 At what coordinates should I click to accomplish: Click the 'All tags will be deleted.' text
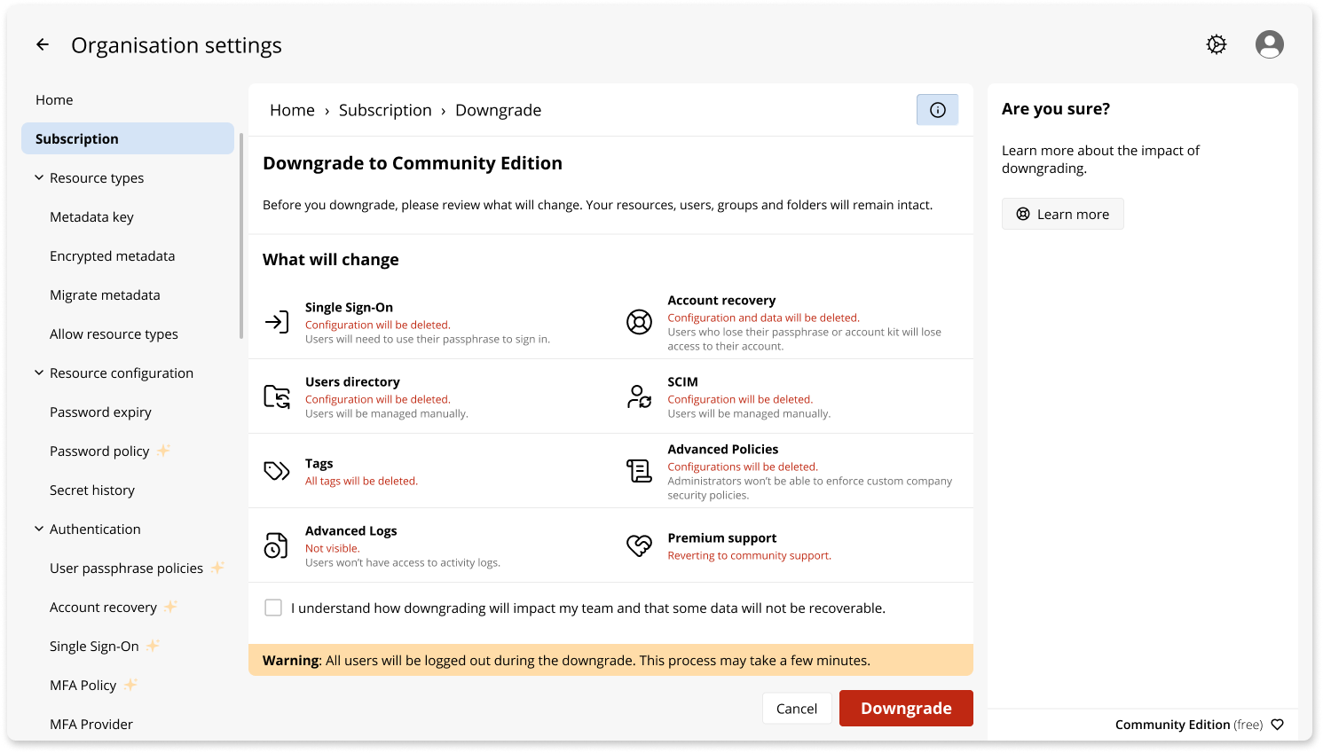click(361, 481)
